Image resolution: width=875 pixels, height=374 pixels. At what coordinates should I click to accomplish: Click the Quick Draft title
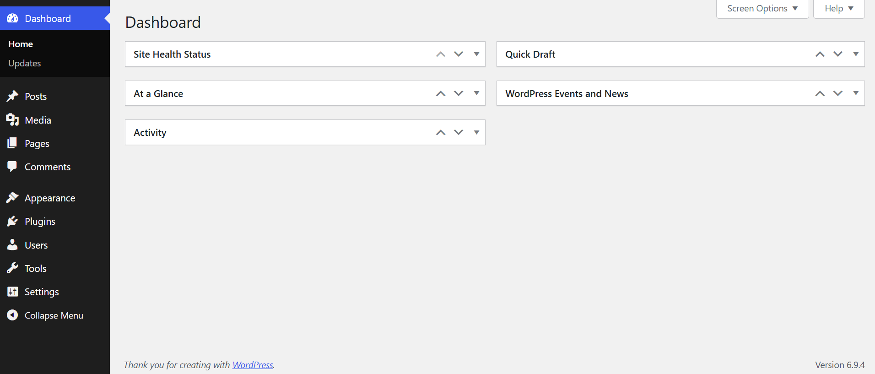point(530,54)
